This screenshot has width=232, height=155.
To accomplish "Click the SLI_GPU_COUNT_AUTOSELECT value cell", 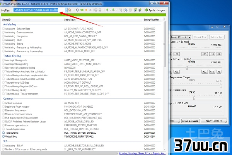I will [80, 149].
